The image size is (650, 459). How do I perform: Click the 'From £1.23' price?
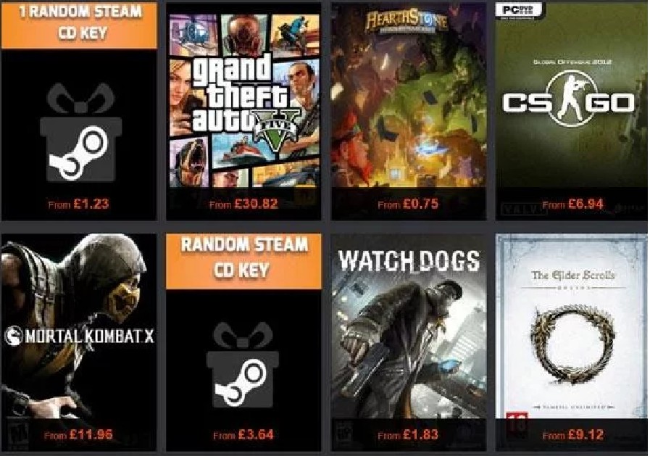click(x=78, y=204)
